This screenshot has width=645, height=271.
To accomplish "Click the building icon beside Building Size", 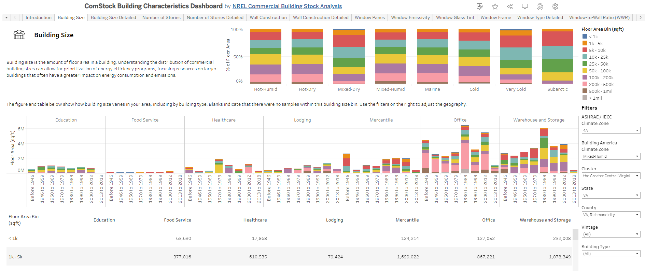I will pyautogui.click(x=19, y=35).
